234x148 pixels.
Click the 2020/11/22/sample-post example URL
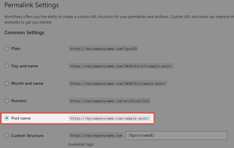[121, 66]
